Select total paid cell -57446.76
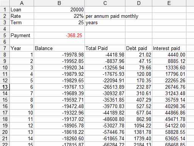 tap(105, 132)
